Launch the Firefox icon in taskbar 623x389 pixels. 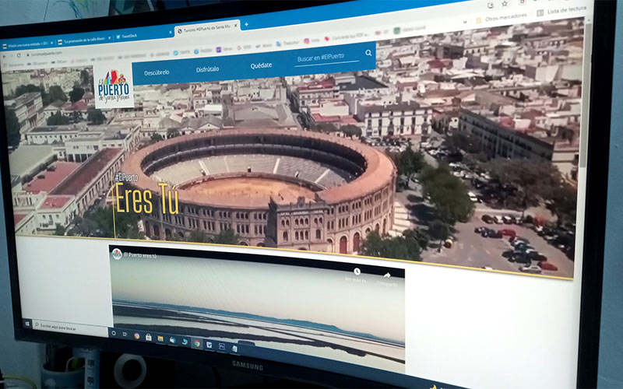137,336
